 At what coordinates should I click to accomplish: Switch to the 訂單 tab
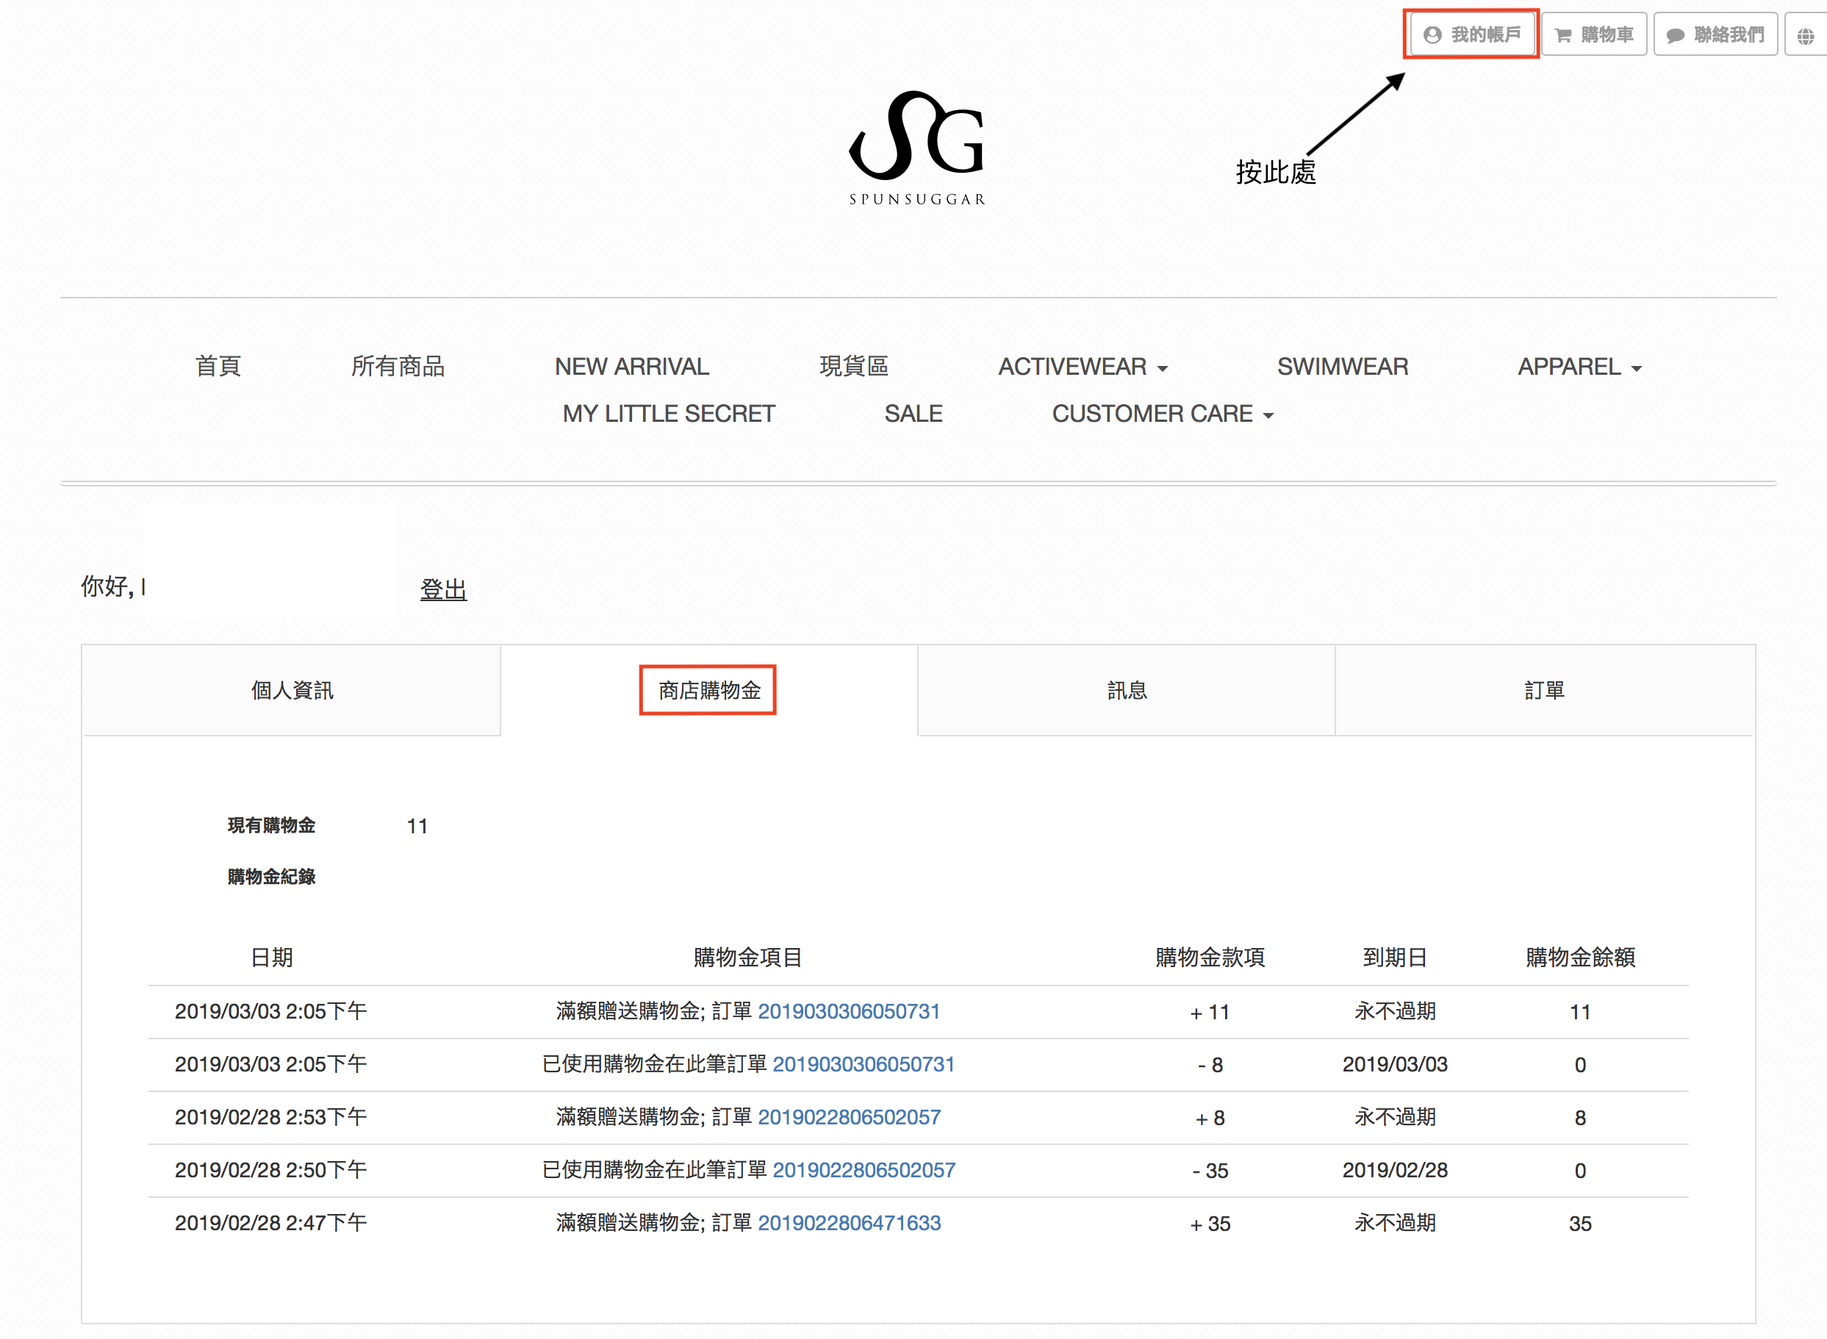coord(1544,691)
